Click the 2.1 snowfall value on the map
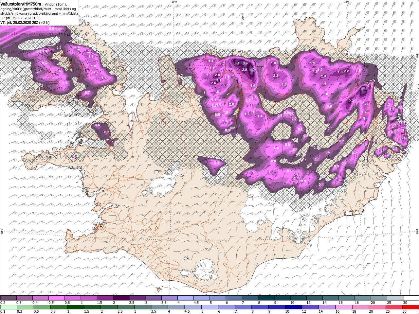Viewport: 419px width, 314px height. tap(370, 86)
